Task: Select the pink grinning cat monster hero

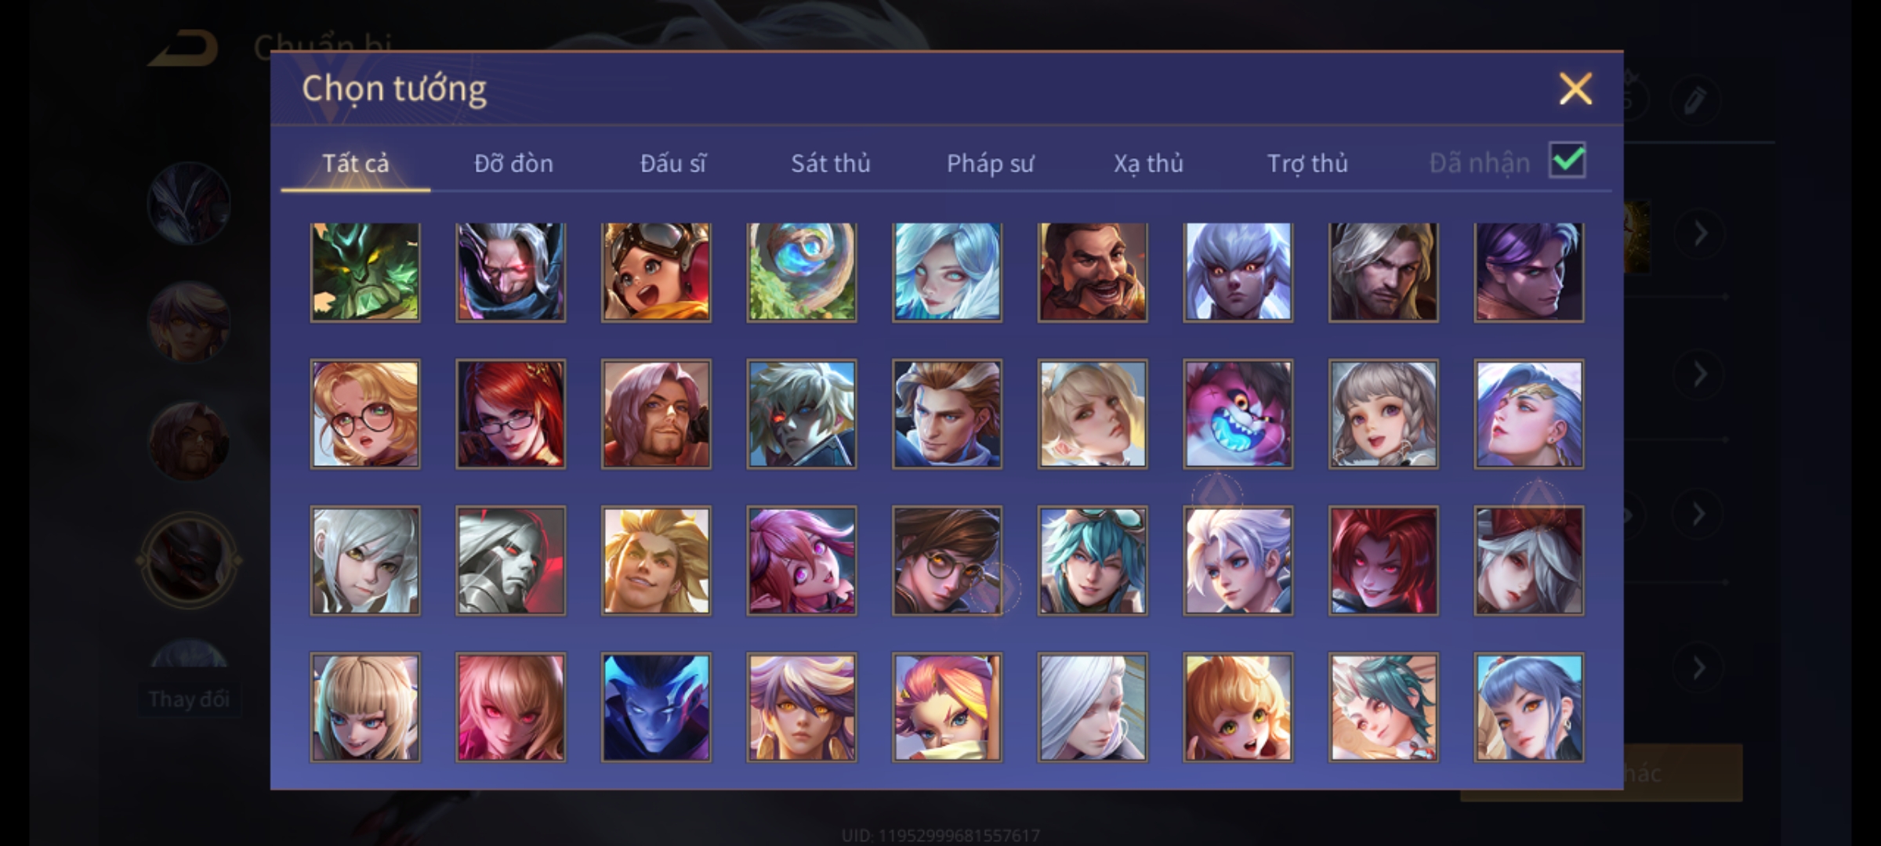Action: pyautogui.click(x=1238, y=414)
